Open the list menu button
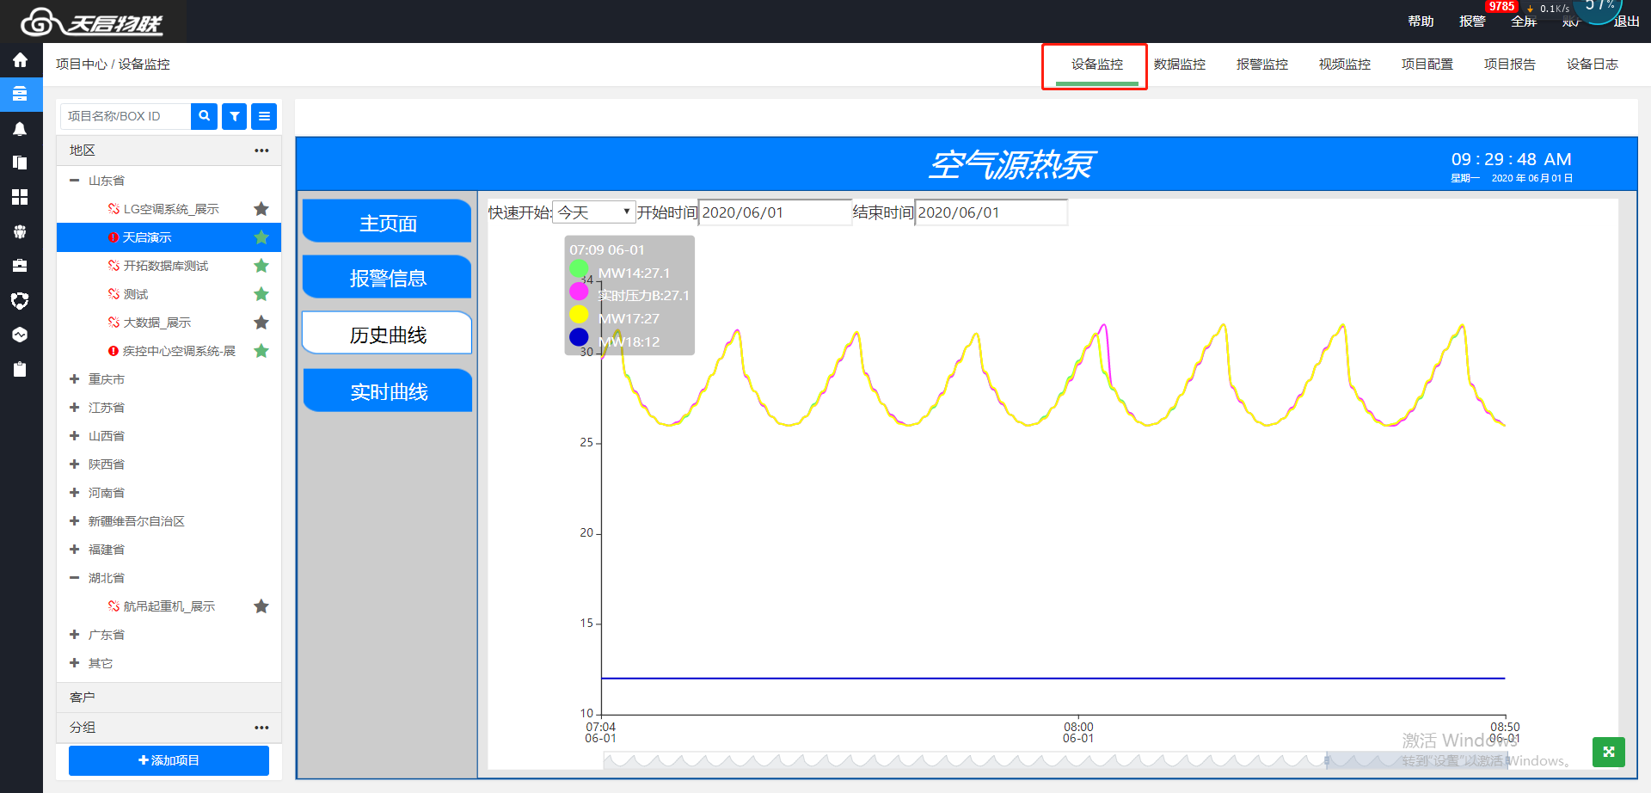The image size is (1651, 793). click(264, 116)
